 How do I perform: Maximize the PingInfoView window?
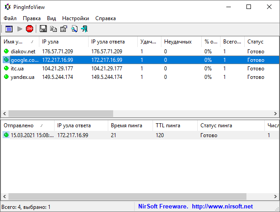coord(249,7)
